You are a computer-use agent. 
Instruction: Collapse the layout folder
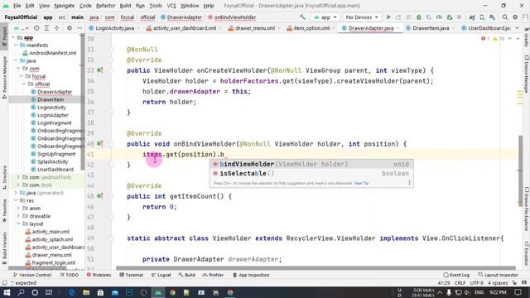click(18, 223)
